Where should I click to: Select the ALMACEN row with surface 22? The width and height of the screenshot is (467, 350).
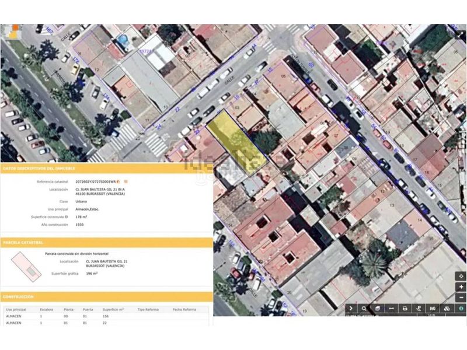107,323
